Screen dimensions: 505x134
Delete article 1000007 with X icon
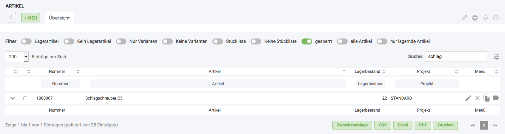tap(478, 98)
